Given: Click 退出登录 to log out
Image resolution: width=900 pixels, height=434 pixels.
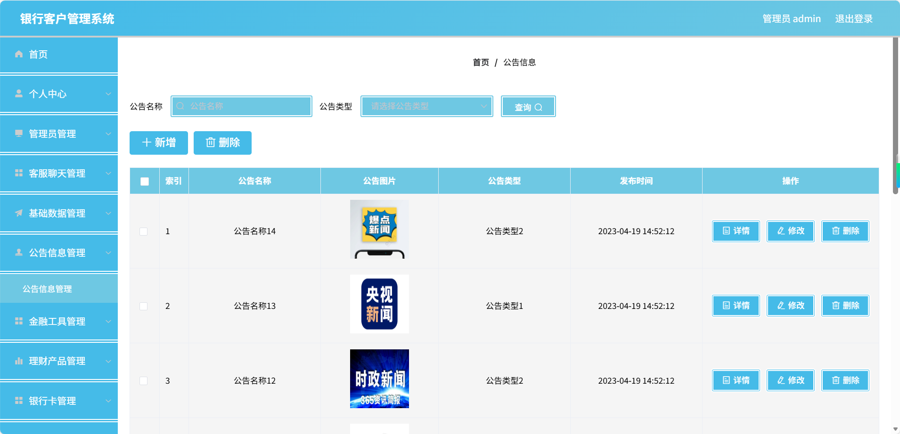Looking at the screenshot, I should pyautogui.click(x=854, y=19).
